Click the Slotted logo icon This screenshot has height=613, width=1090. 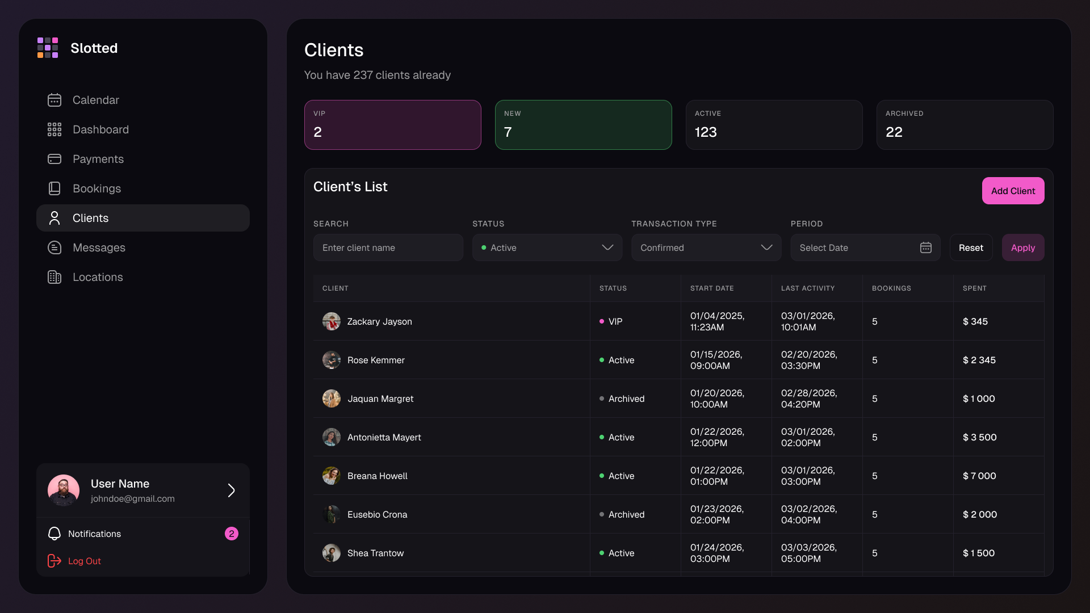point(48,48)
